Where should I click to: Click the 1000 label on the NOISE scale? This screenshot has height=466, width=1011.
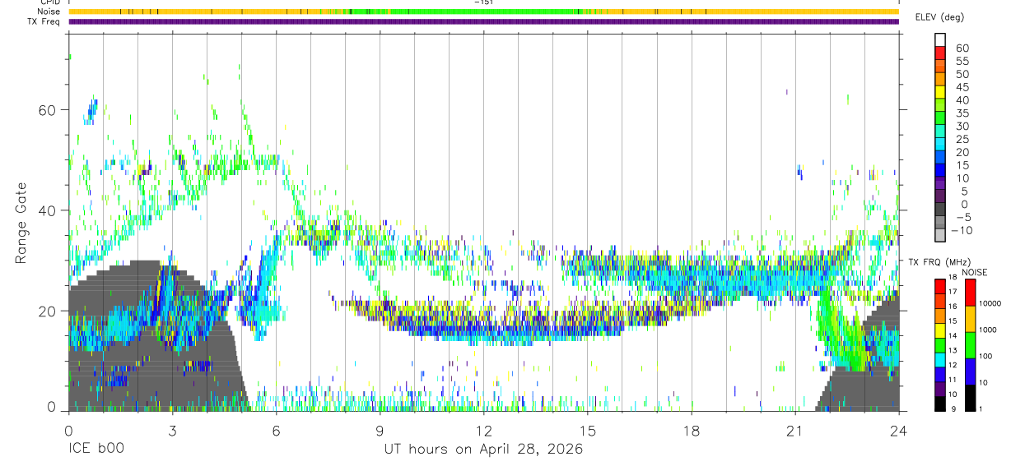click(987, 330)
